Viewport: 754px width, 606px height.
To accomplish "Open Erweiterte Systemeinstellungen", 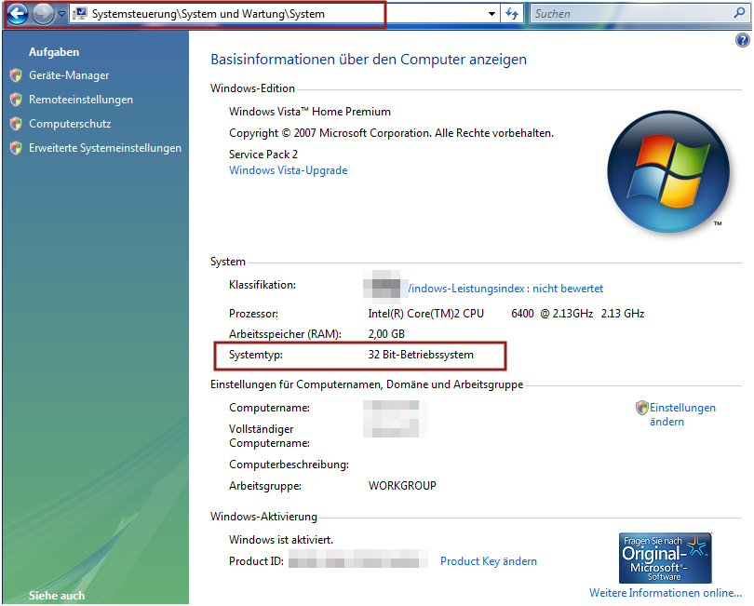I will (105, 148).
